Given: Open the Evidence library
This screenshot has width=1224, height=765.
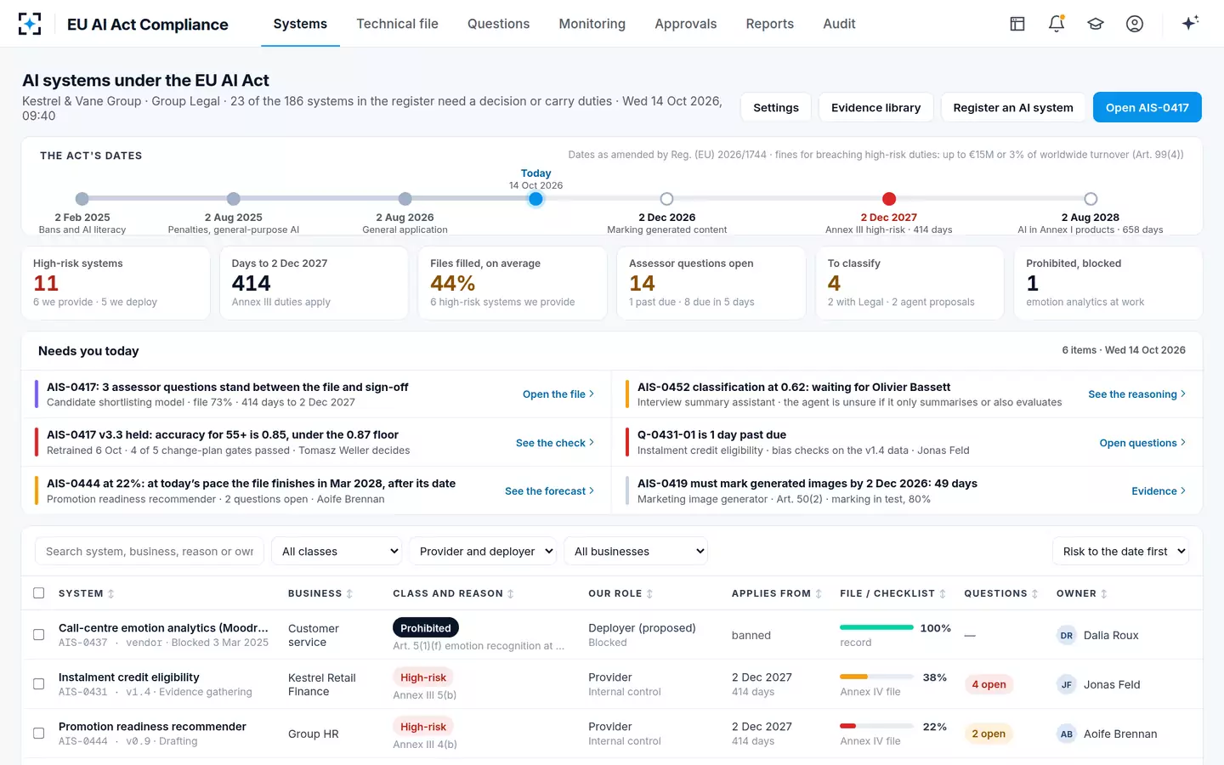Looking at the screenshot, I should [x=875, y=108].
